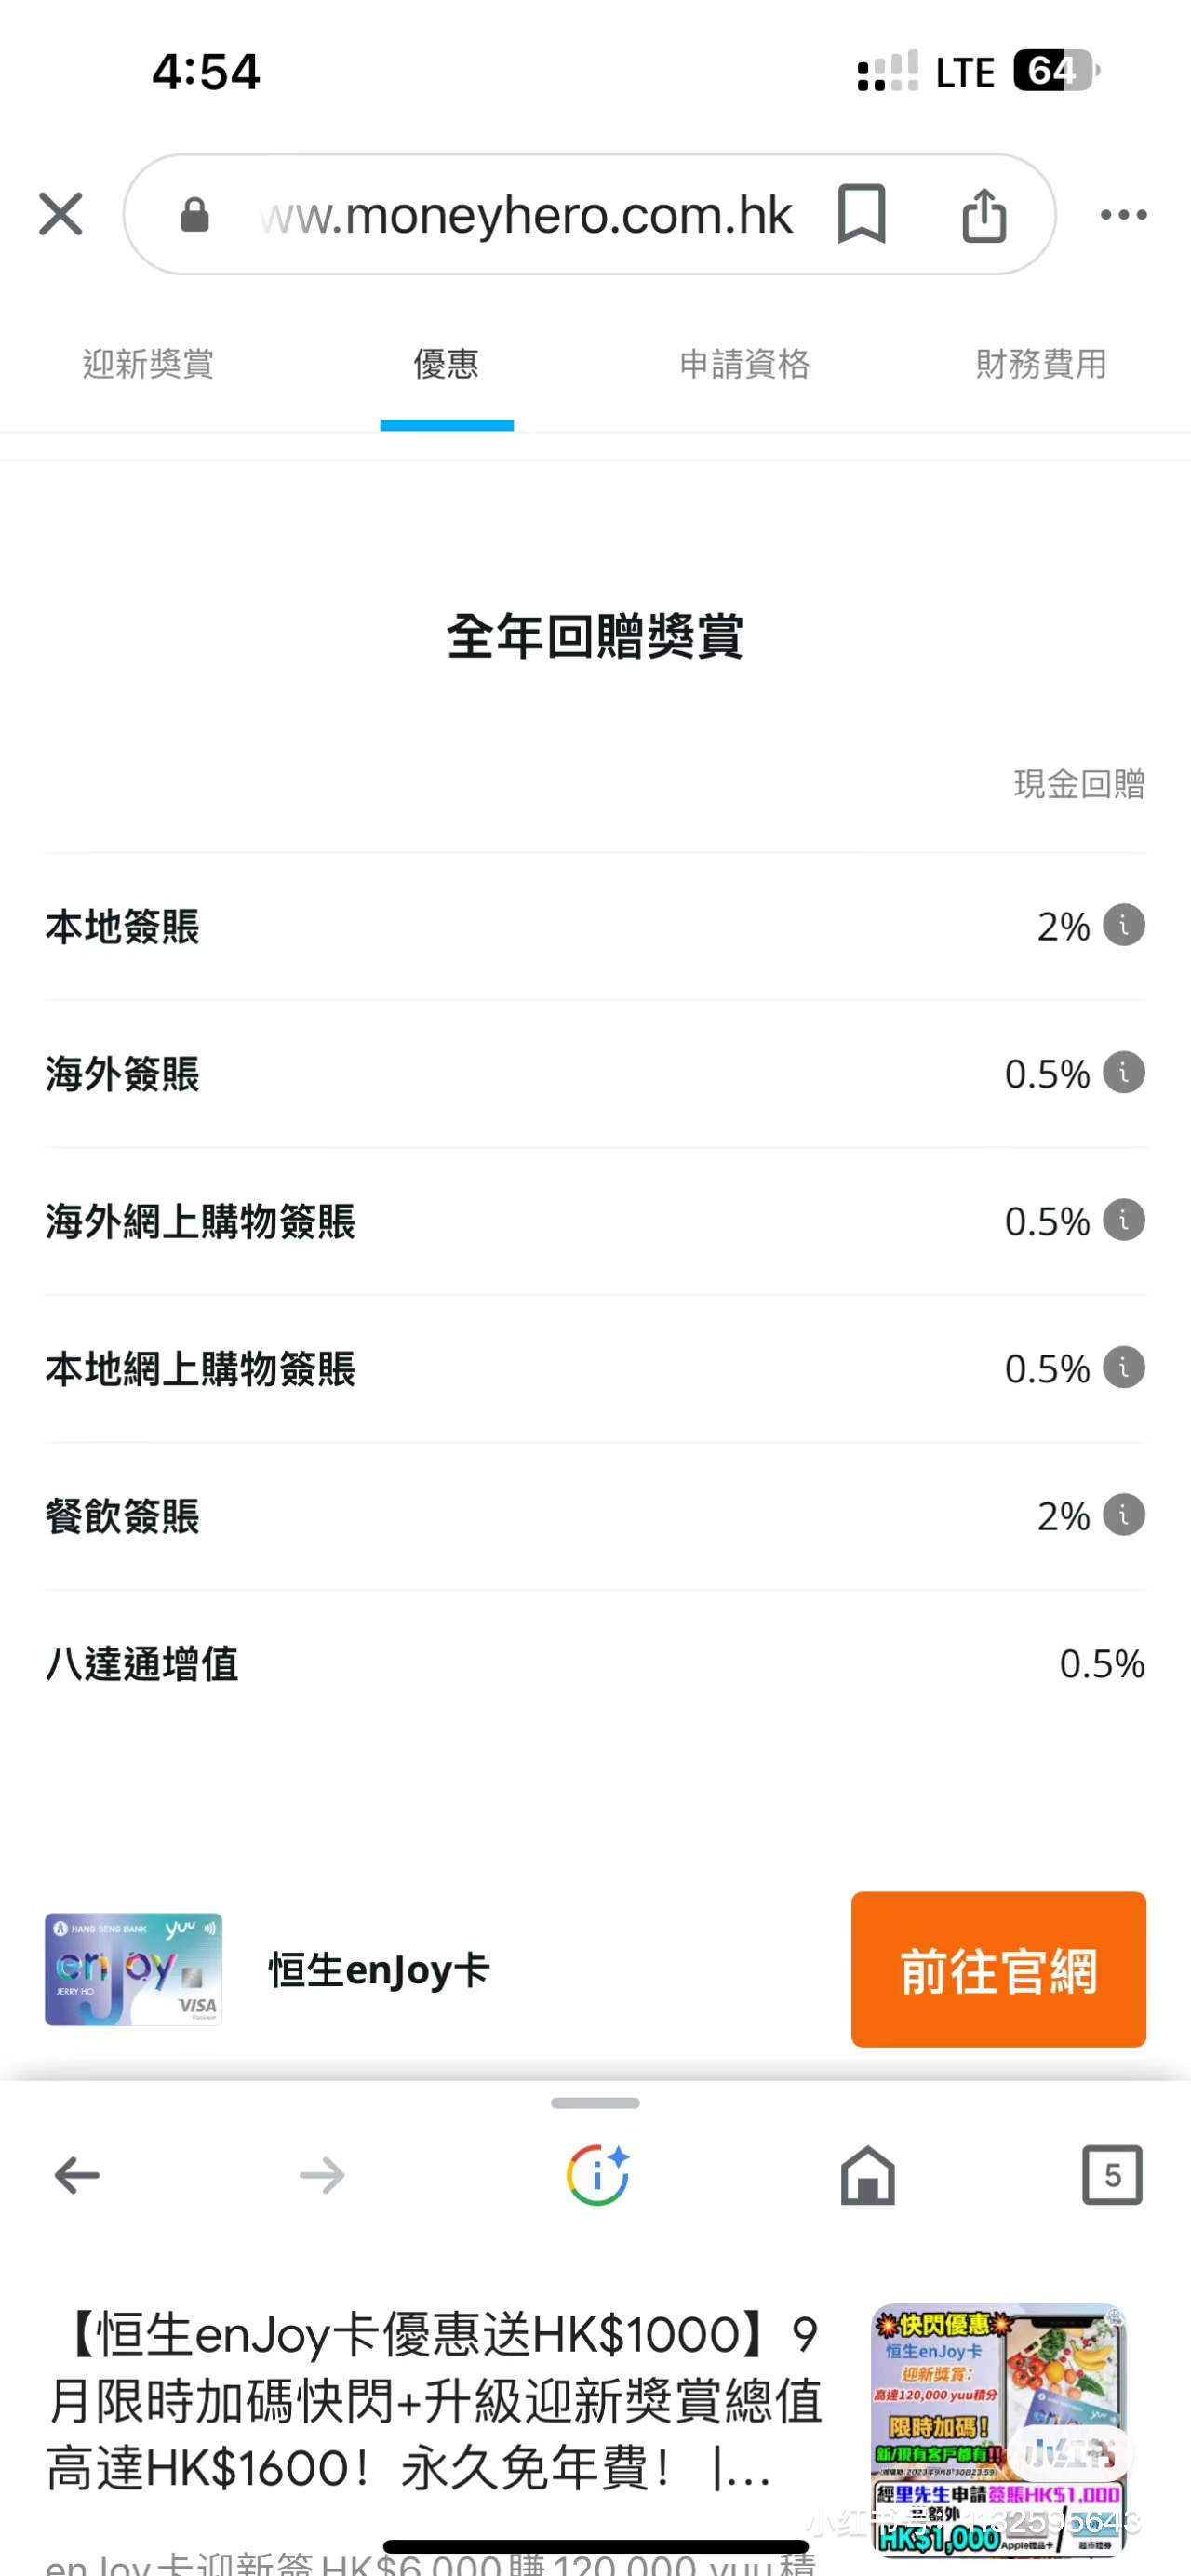
Task: Switch to 申請資格 tab
Action: point(744,364)
